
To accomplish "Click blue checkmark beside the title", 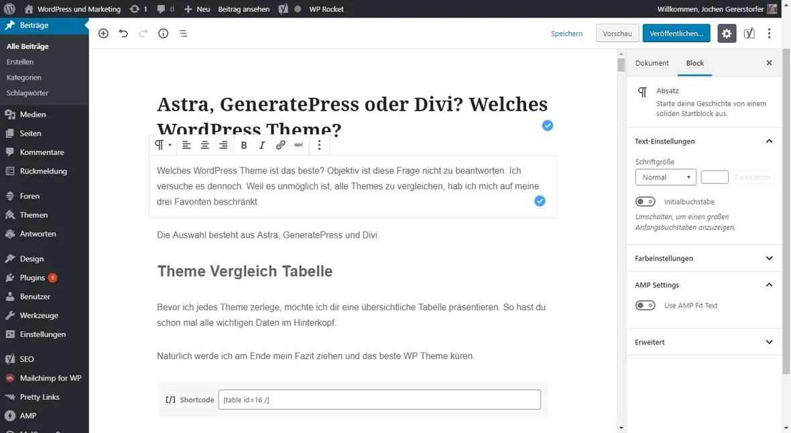I will [548, 125].
